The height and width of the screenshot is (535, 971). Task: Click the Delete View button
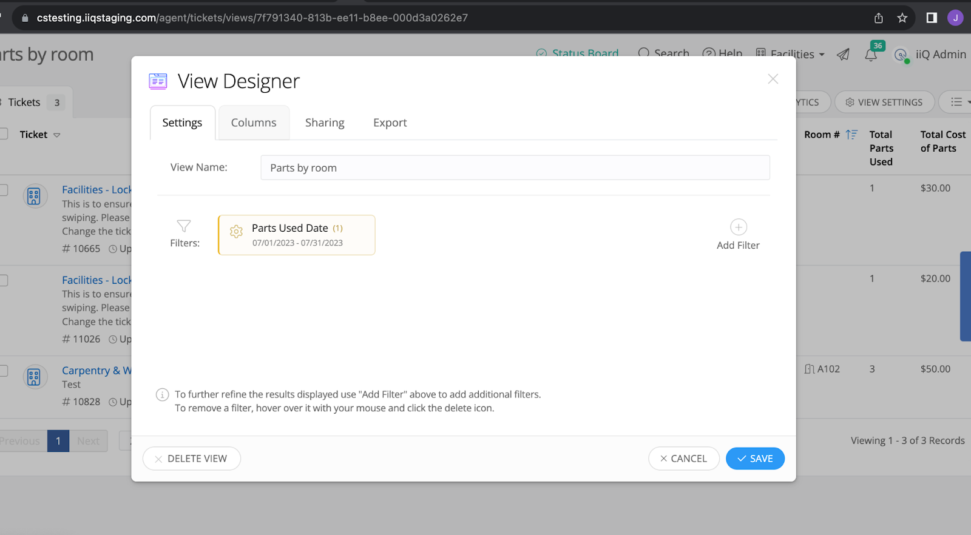(191, 459)
